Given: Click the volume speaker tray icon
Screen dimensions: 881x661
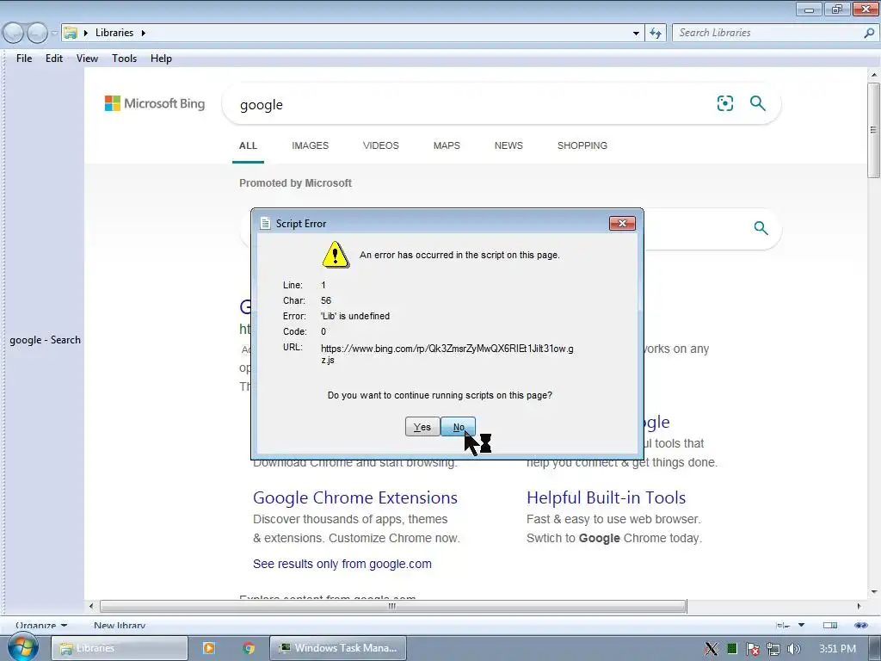Looking at the screenshot, I should click(793, 649).
